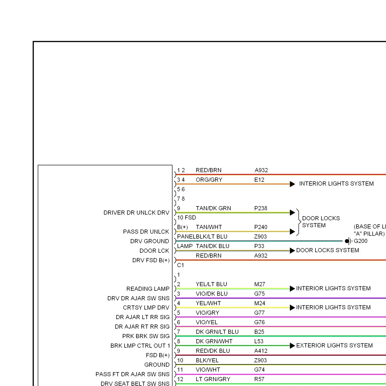
Task: Select the TAN/WHT wire label
Action: click(209, 227)
